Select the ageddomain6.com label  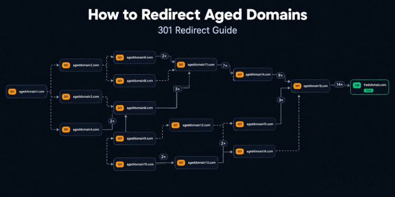pyautogui.click(x=140, y=58)
